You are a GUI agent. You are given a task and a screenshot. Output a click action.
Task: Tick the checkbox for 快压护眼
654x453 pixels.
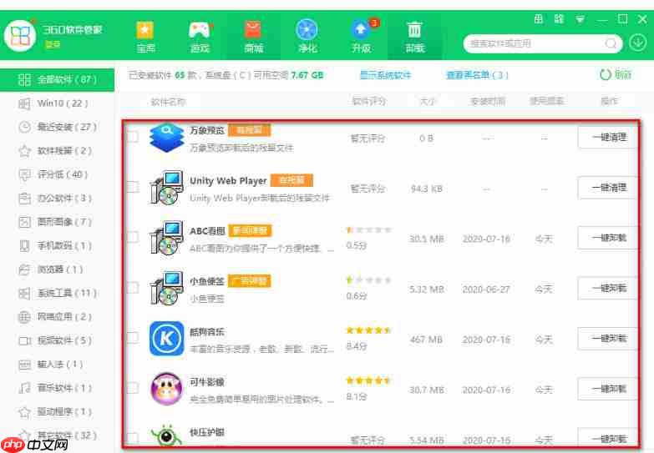[133, 438]
